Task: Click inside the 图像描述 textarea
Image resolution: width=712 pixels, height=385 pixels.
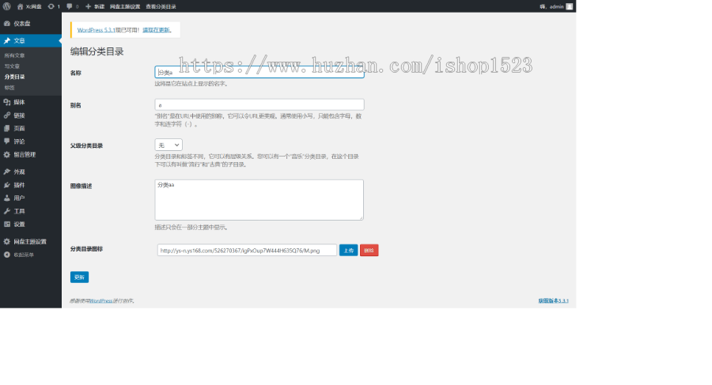Action: click(x=259, y=200)
